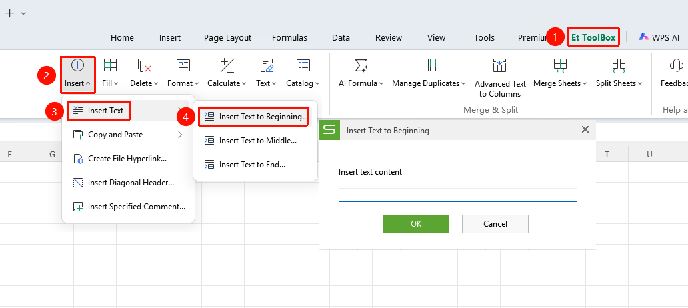Open the Insert Text submenu entry
This screenshot has height=308, width=688.
click(127, 111)
